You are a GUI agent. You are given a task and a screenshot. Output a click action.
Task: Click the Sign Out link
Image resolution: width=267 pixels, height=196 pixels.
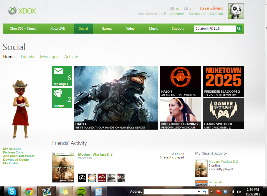pos(217,14)
